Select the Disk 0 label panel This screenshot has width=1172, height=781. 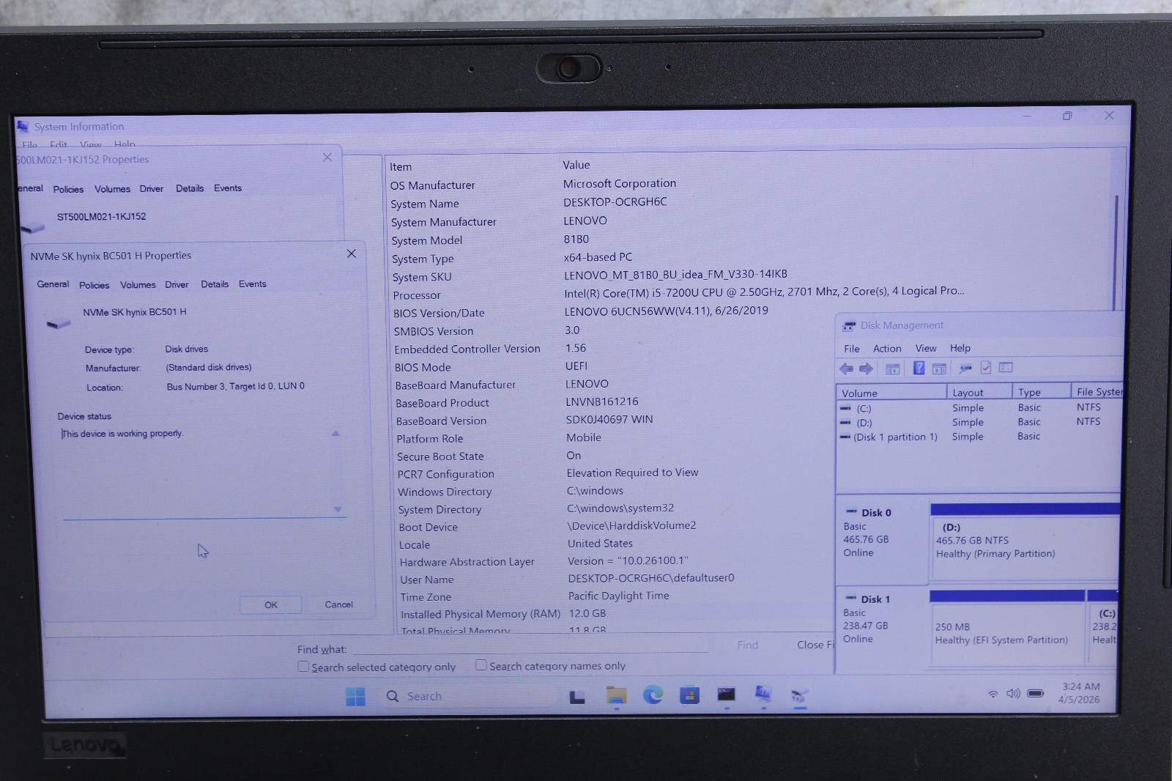coord(882,540)
